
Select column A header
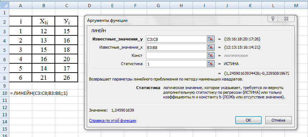(x=20, y=6)
